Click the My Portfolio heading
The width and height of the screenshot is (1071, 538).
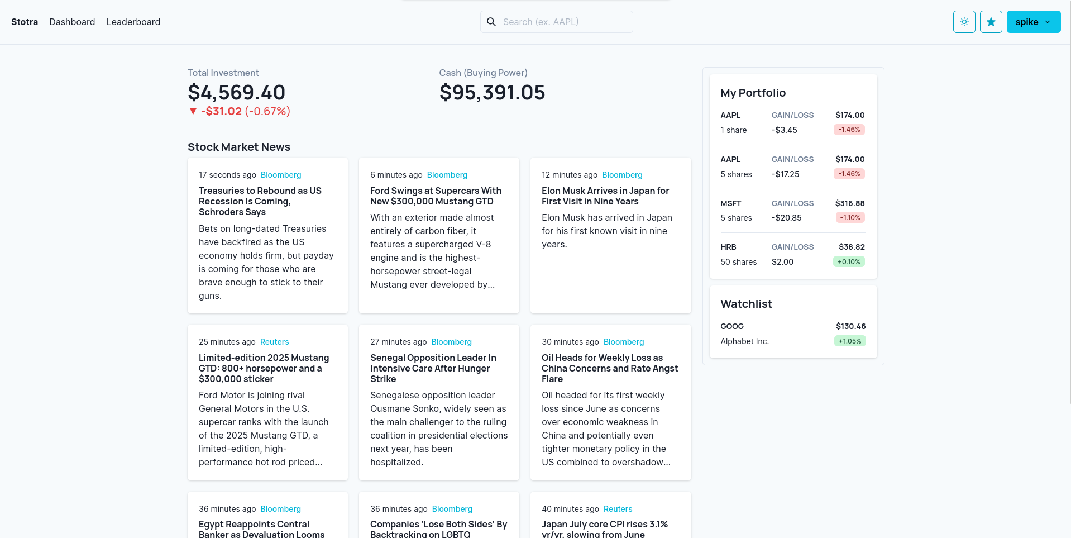point(753,93)
